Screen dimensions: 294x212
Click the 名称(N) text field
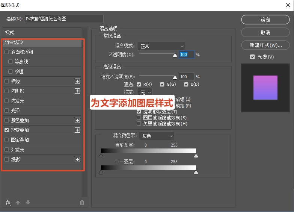[x=64, y=19]
